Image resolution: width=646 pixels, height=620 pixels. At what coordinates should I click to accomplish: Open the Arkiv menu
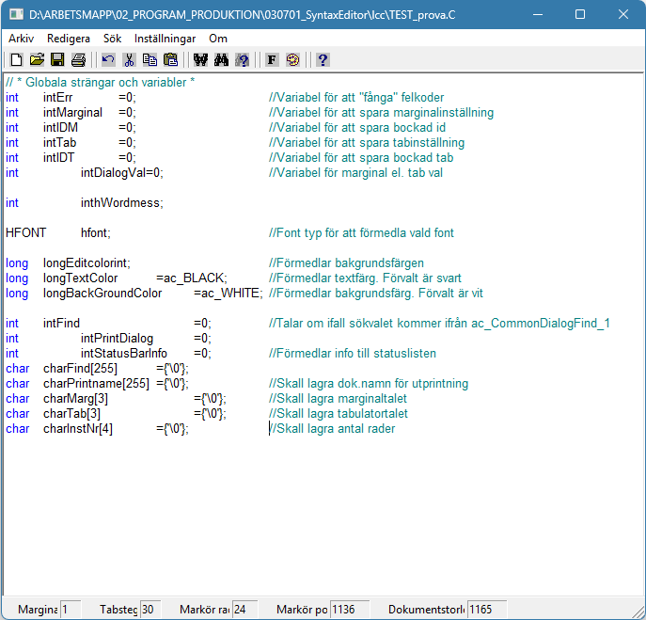coord(21,39)
